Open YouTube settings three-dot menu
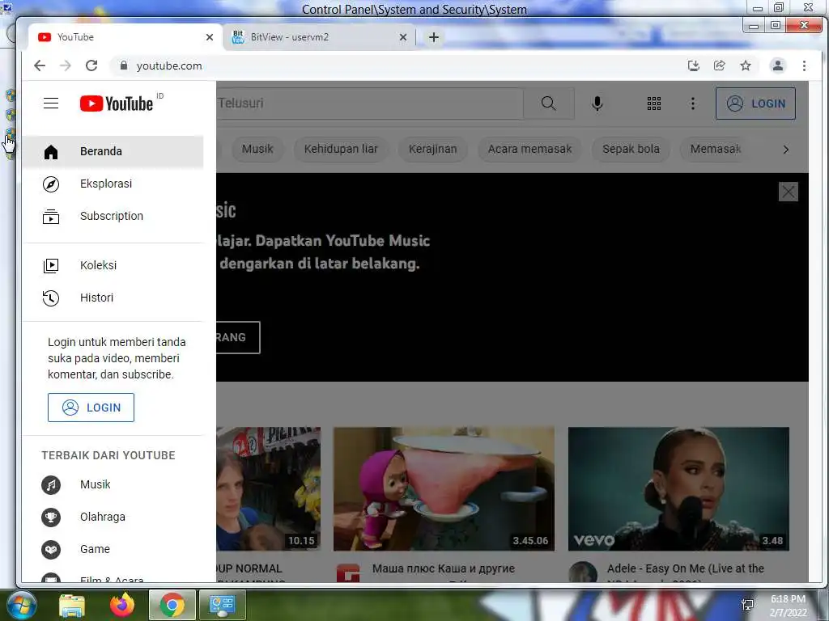 coord(693,103)
